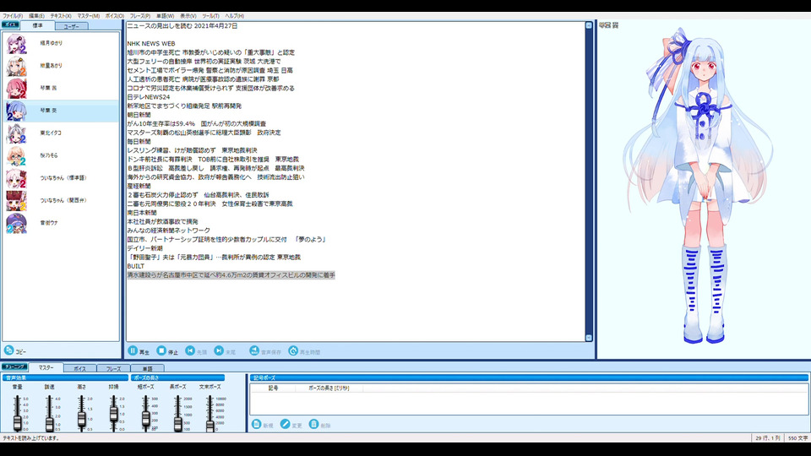Save audio with 音声保存 icon
811x456 pixels.
(254, 350)
